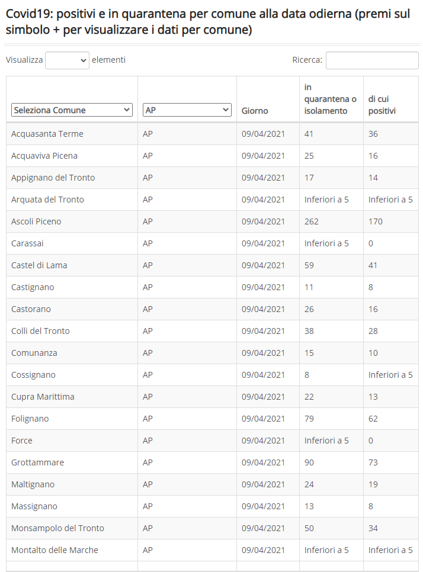Sort by di cui positivi column
The image size is (423, 572).
(382, 105)
